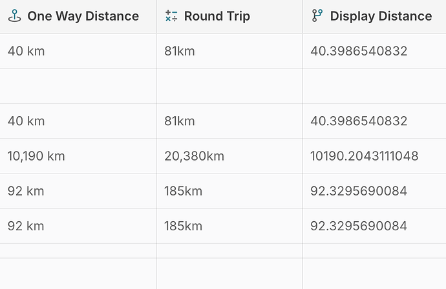Click the first 185km round trip cell

point(229,191)
